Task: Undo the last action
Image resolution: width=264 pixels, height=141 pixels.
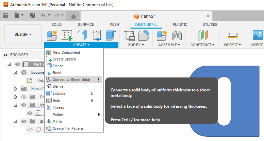Action: pyautogui.click(x=44, y=15)
